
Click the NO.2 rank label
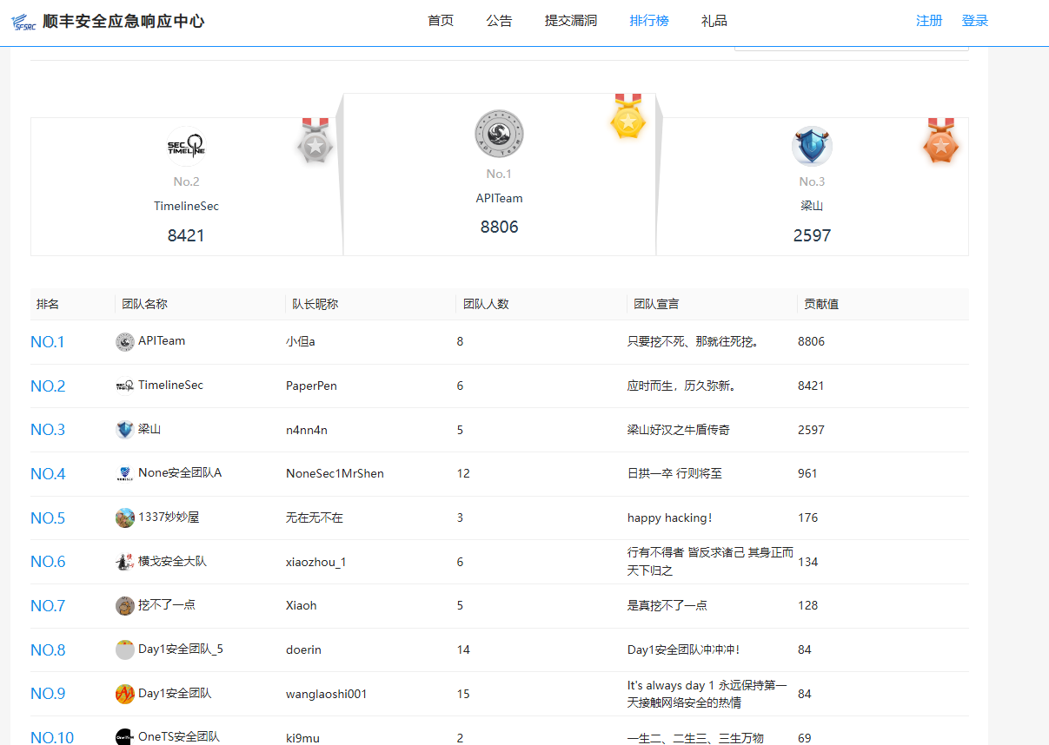48,386
